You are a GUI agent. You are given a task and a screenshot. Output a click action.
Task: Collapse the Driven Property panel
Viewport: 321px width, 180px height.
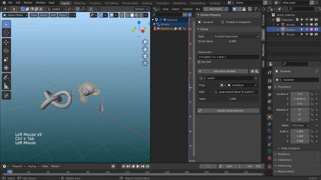[x=199, y=15]
